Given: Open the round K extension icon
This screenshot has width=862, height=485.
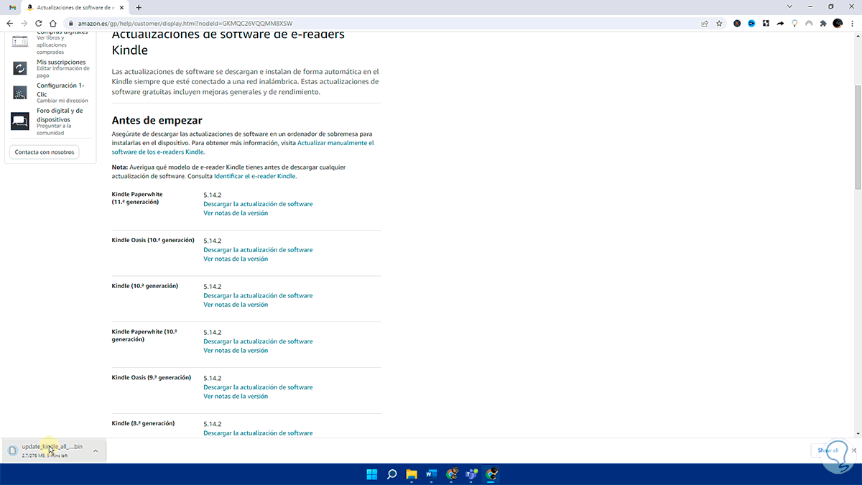Looking at the screenshot, I should pos(737,23).
